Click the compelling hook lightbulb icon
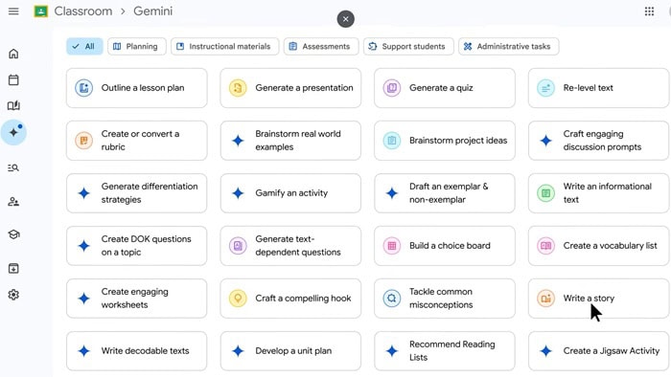Viewport: 671px width, 377px height. [x=238, y=298]
